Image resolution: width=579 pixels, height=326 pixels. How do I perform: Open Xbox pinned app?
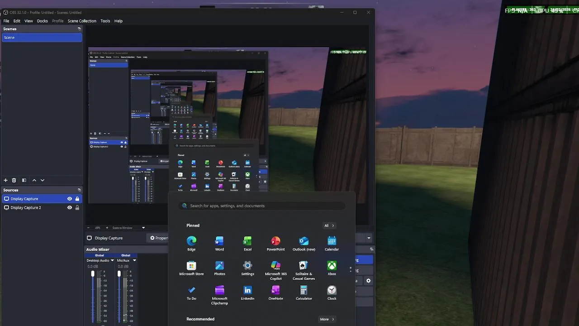click(332, 268)
